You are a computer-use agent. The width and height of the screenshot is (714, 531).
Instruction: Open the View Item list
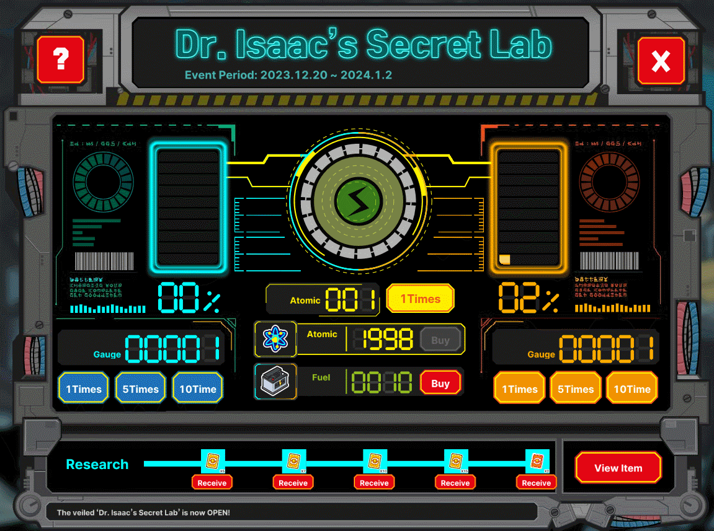pos(618,468)
